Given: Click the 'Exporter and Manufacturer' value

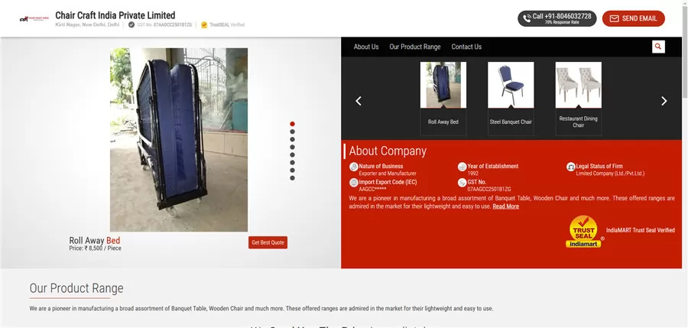Looking at the screenshot, I should (388, 174).
